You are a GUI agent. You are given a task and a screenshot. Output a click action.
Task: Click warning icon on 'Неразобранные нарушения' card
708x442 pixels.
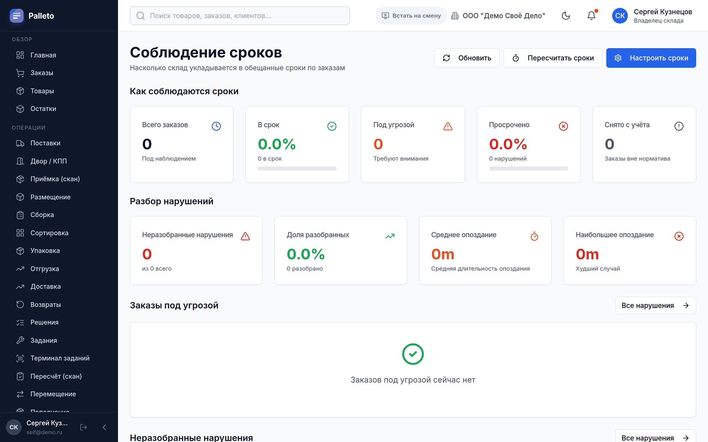(245, 236)
